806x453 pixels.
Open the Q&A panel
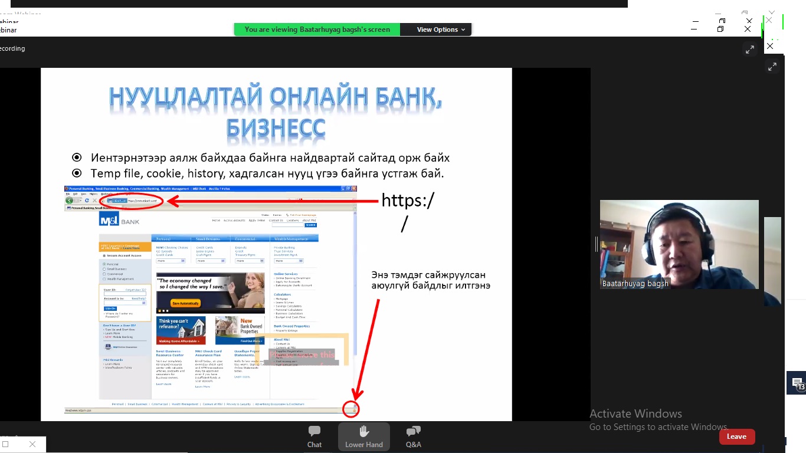(414, 436)
